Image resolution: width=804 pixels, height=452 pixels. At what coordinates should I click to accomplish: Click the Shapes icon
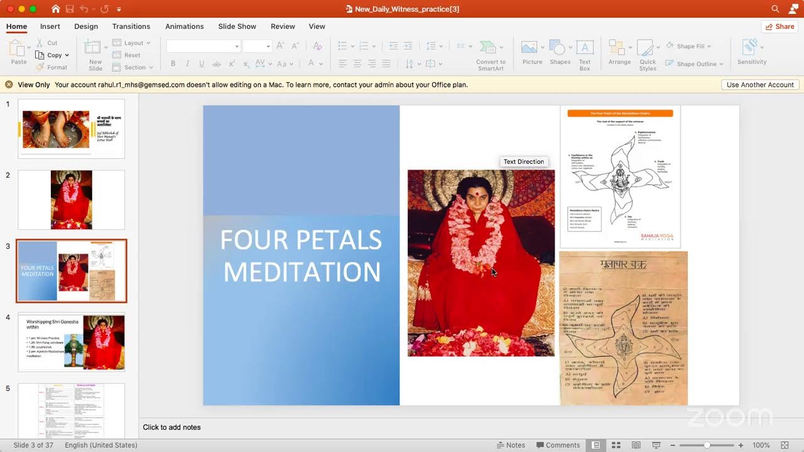pos(557,48)
